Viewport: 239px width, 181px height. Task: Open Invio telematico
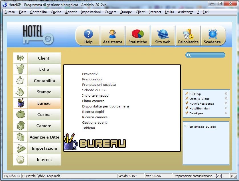[x=95, y=95]
